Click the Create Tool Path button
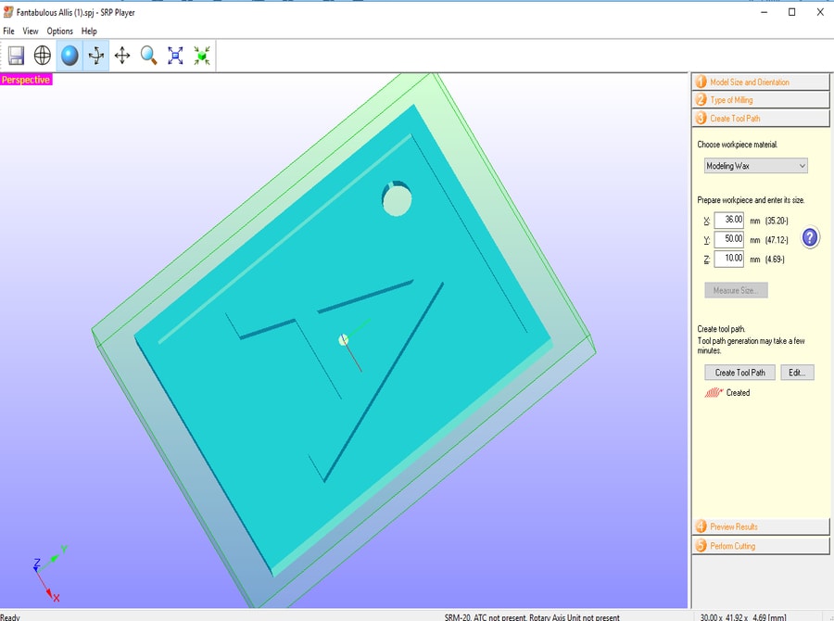The width and height of the screenshot is (834, 621). coord(739,373)
